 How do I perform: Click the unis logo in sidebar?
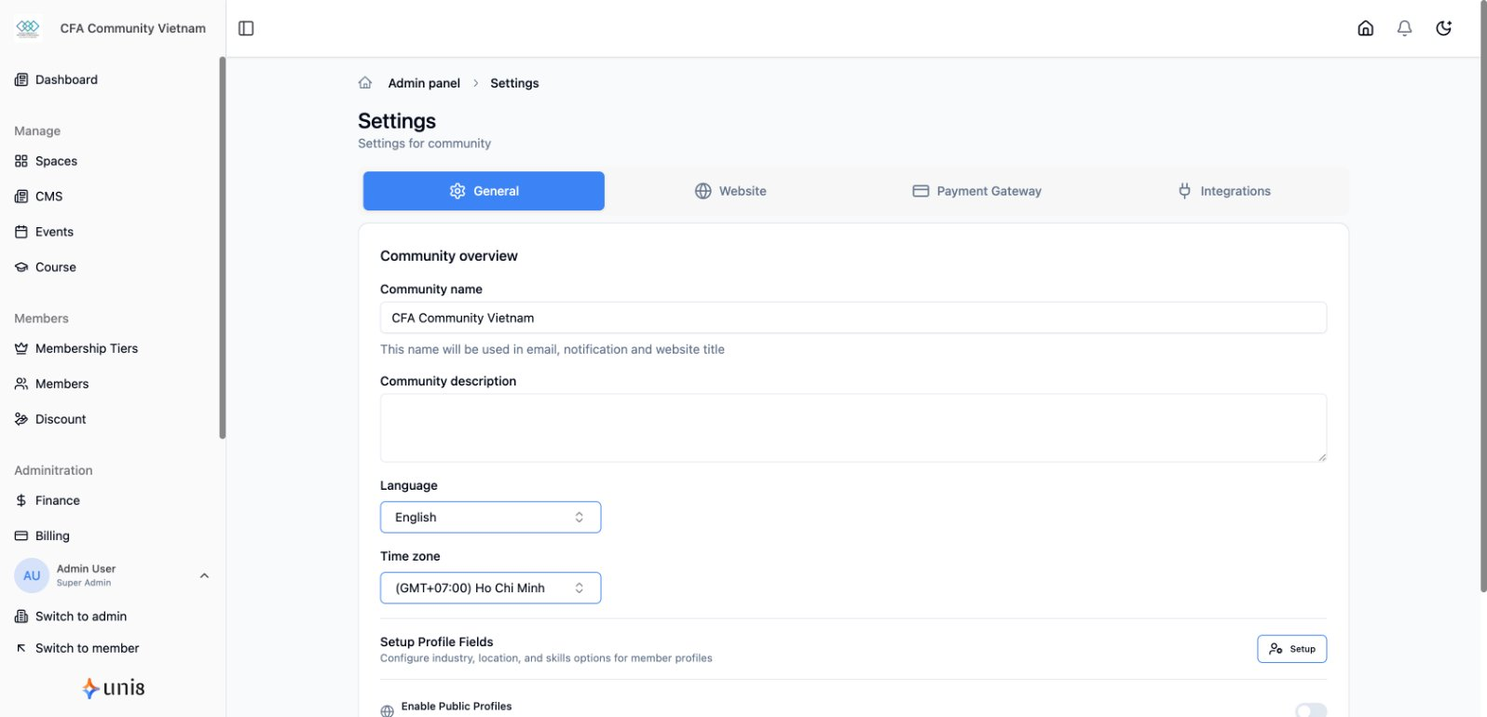tap(113, 688)
